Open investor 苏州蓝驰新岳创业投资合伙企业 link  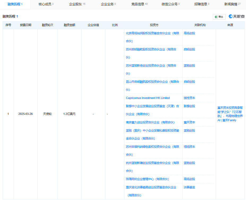coord(151,69)
